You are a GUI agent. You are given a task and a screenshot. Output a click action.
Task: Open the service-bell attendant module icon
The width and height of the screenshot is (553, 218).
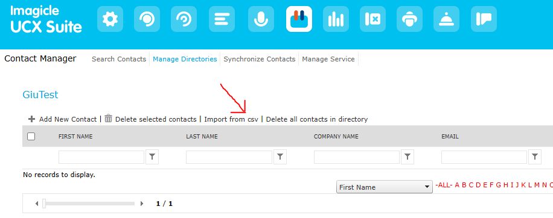[447, 19]
